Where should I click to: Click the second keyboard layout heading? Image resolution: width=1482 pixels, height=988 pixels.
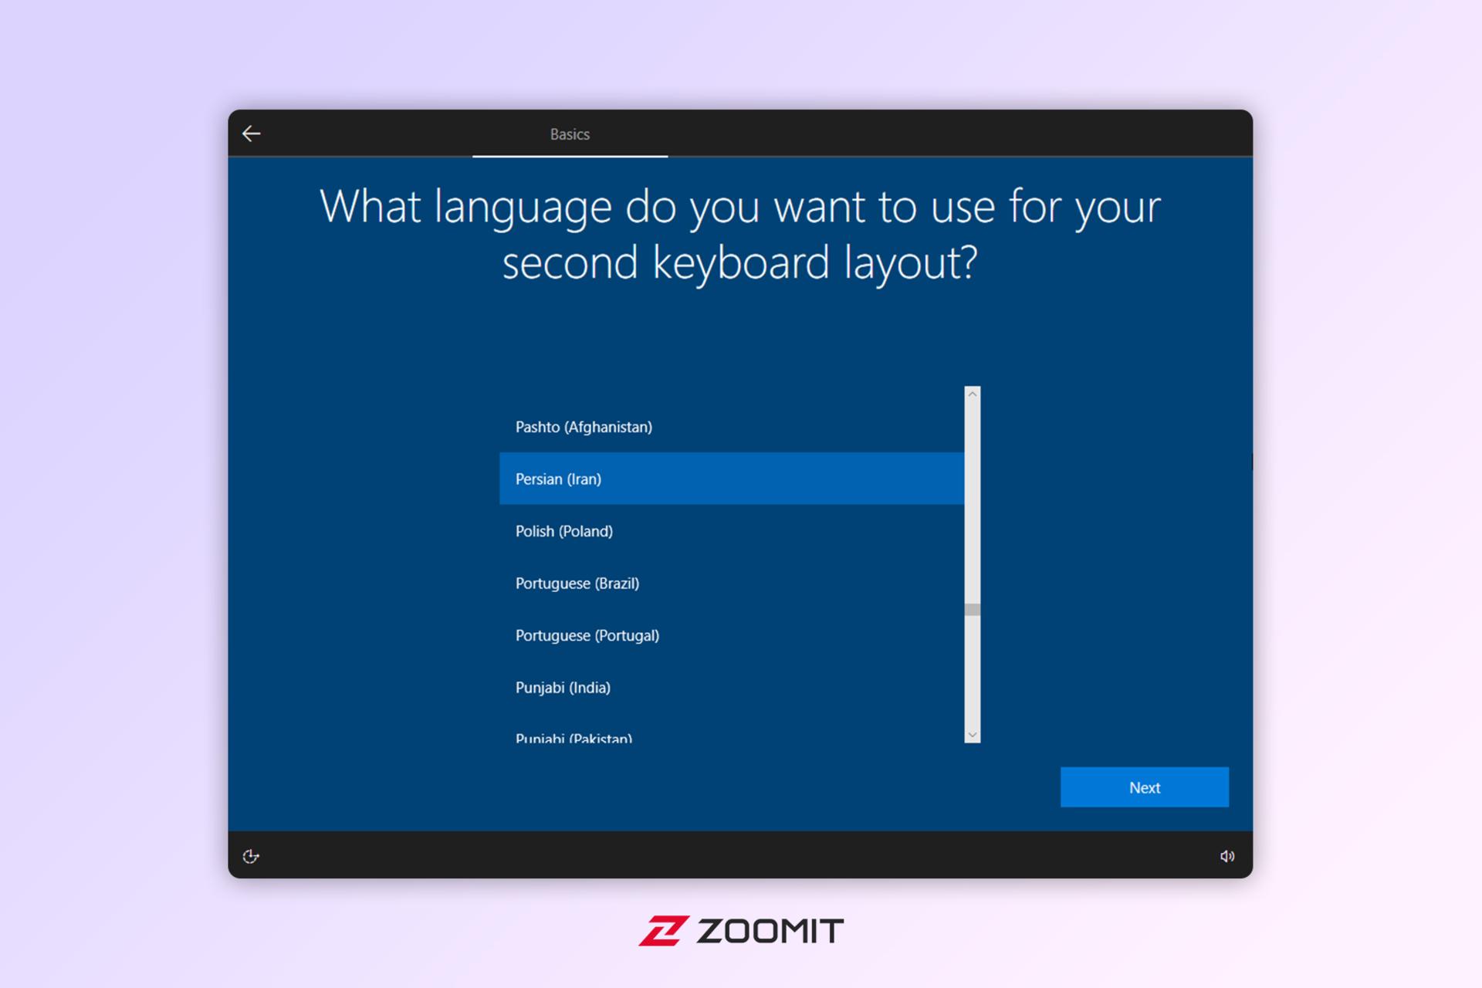(x=740, y=234)
